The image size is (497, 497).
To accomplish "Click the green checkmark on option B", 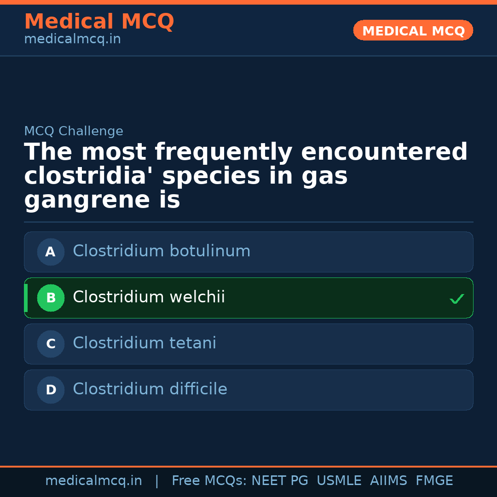I will point(457,299).
